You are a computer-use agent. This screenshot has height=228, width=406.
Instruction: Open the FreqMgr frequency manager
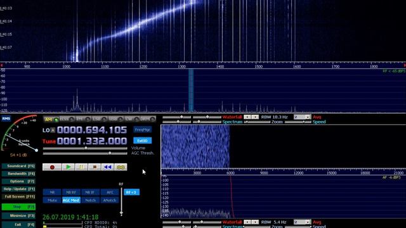point(143,130)
